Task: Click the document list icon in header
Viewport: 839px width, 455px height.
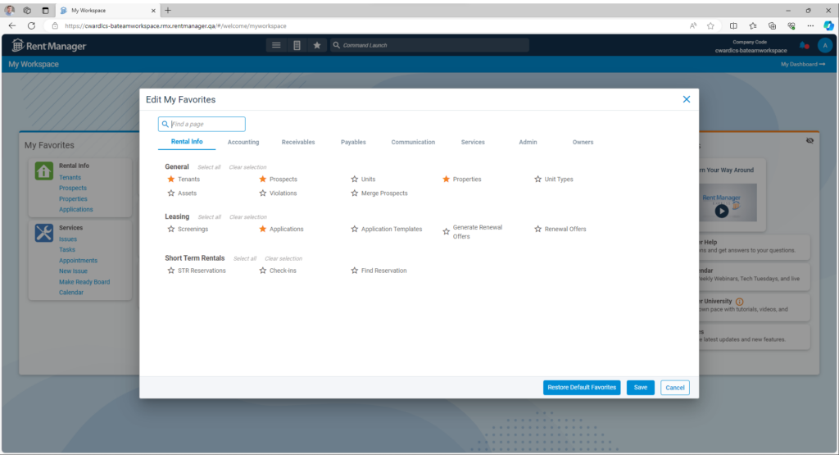Action: [297, 45]
